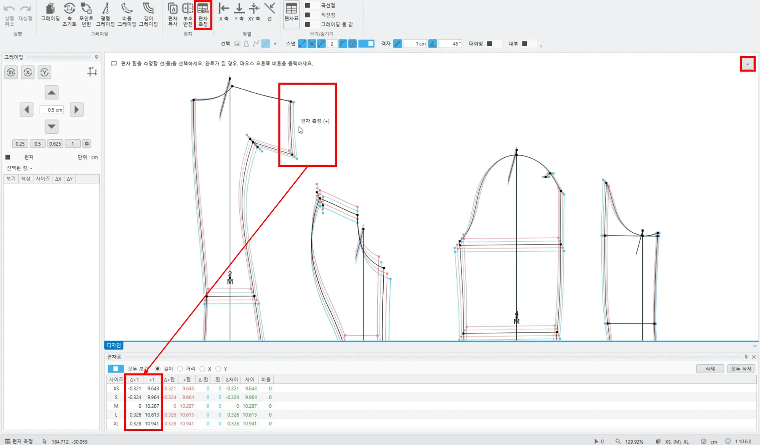The height and width of the screenshot is (445, 760).
Task: Select the 길이 그레이딩 length grading tool
Action: point(148,13)
